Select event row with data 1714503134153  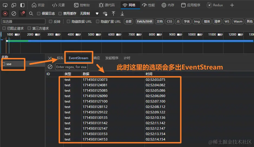[150, 139]
